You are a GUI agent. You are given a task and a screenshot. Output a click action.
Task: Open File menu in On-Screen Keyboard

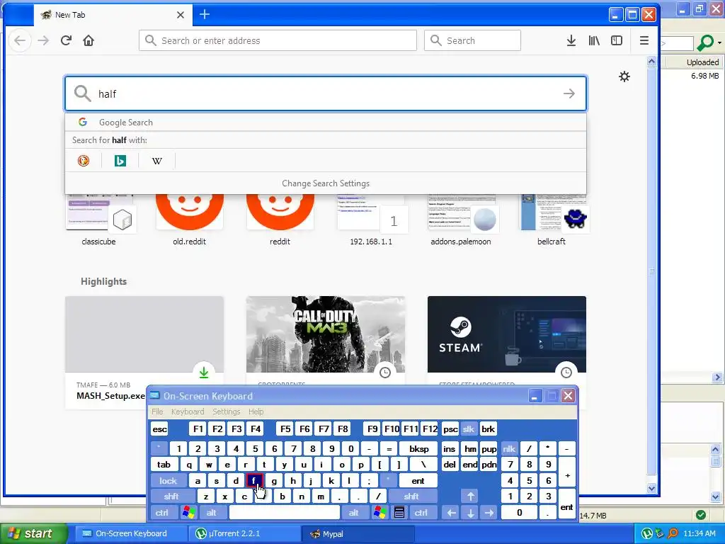(x=157, y=412)
